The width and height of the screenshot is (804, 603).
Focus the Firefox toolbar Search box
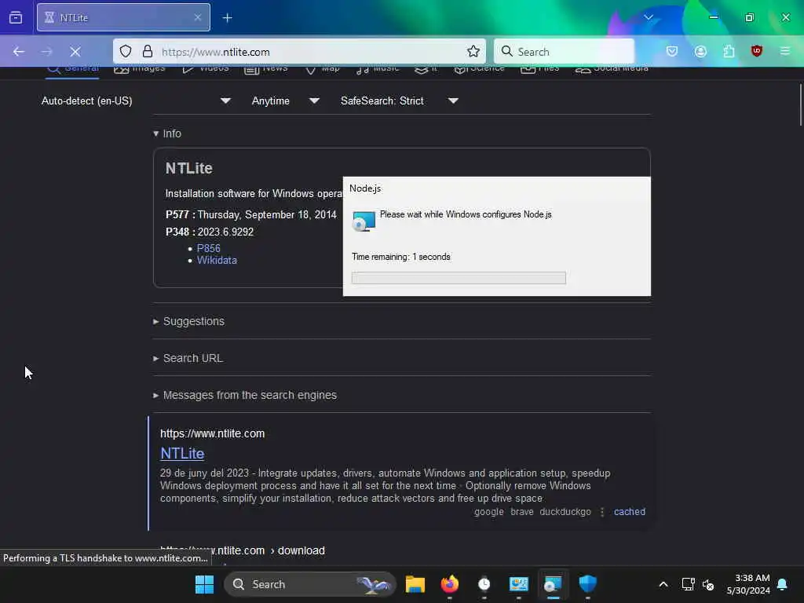click(564, 52)
